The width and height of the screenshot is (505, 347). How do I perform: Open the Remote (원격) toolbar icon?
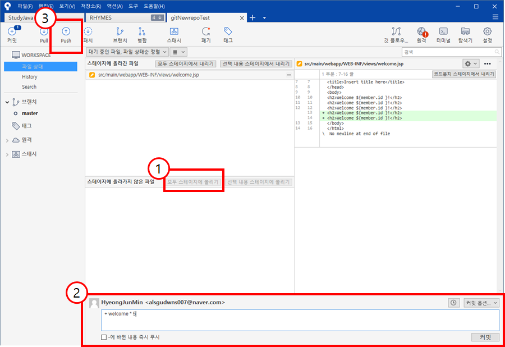coord(421,35)
